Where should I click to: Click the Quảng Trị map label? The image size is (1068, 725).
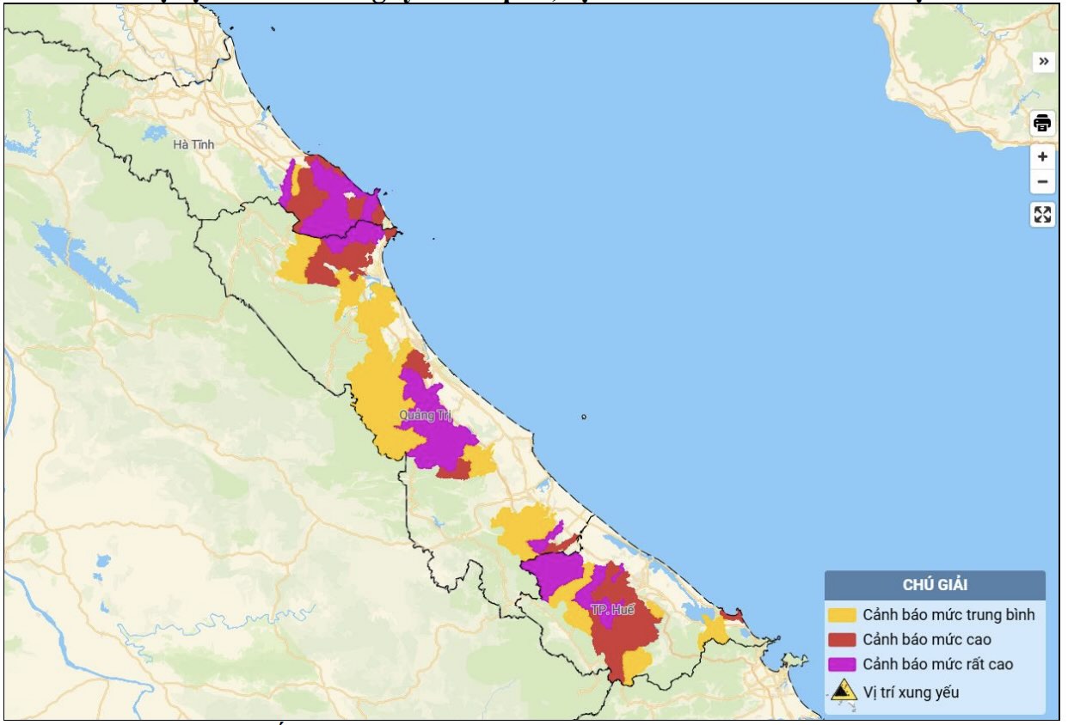[x=425, y=416]
